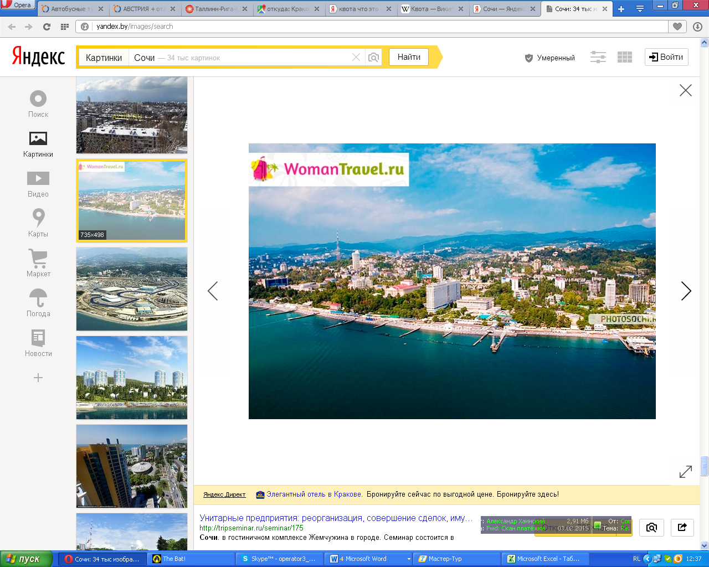The height and width of the screenshot is (567, 709).
Task: Expand the image to fullscreen
Action: [686, 472]
